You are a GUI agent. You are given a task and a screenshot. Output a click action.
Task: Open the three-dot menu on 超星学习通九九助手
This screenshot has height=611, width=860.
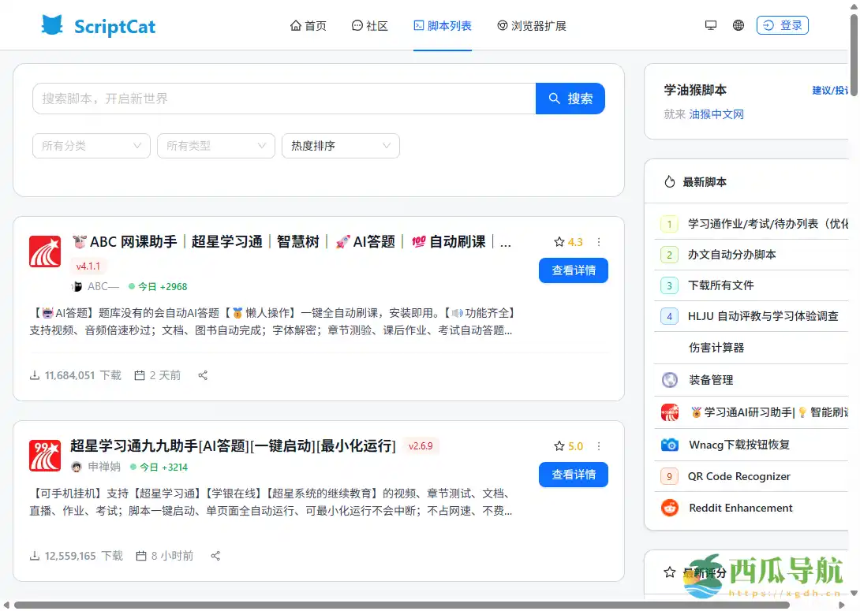coord(599,445)
